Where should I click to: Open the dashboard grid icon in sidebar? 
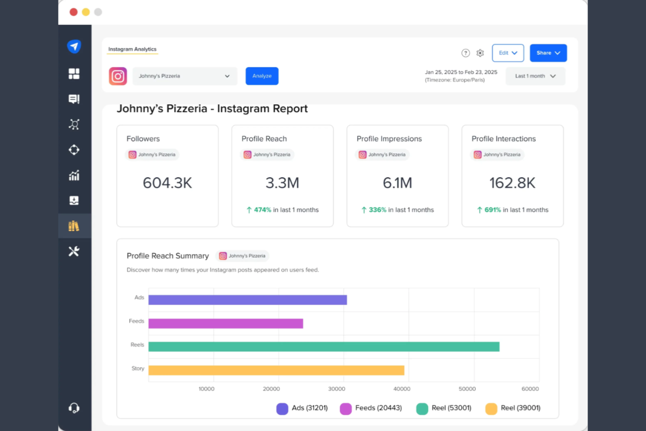tap(74, 73)
